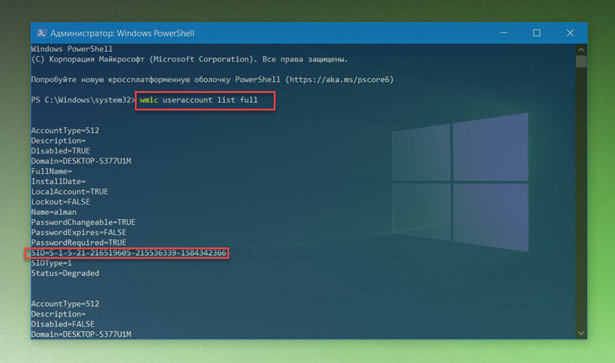615x363 pixels.
Task: Click the 'Disabled=TRUE' line
Action: 60,151
